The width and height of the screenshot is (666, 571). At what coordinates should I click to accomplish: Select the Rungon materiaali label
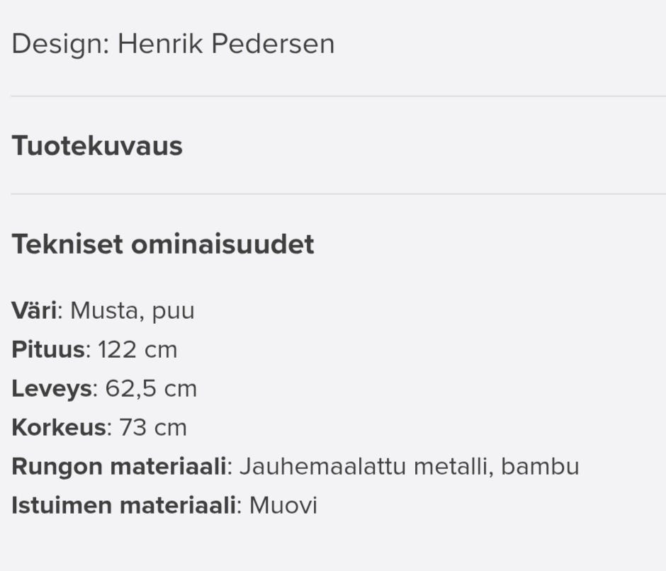(119, 467)
